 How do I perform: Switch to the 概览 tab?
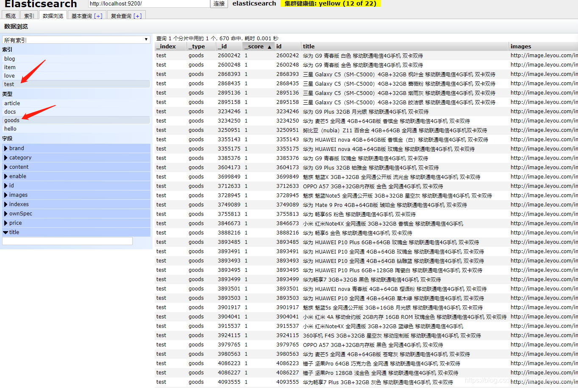(x=11, y=16)
